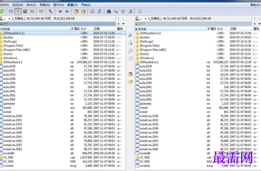Select VC_RED cab file in left panel
The width and height of the screenshot is (261, 171).
tap(63, 158)
